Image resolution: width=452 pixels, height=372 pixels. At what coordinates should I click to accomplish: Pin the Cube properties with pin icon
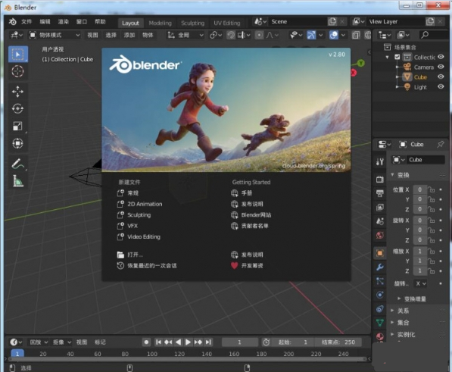[440, 144]
